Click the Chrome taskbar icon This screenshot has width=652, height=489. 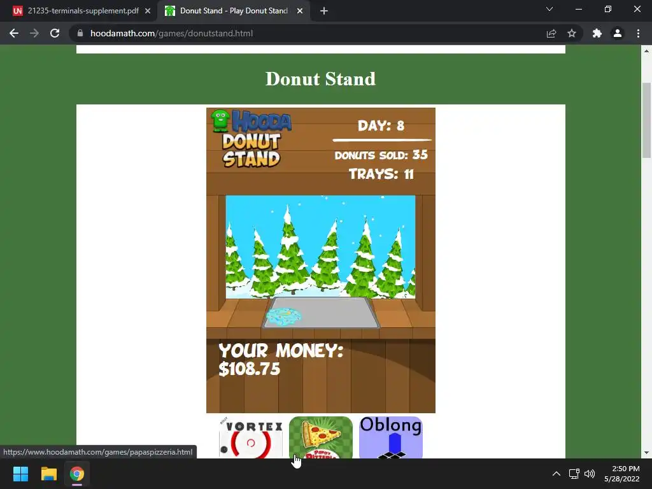tap(77, 474)
